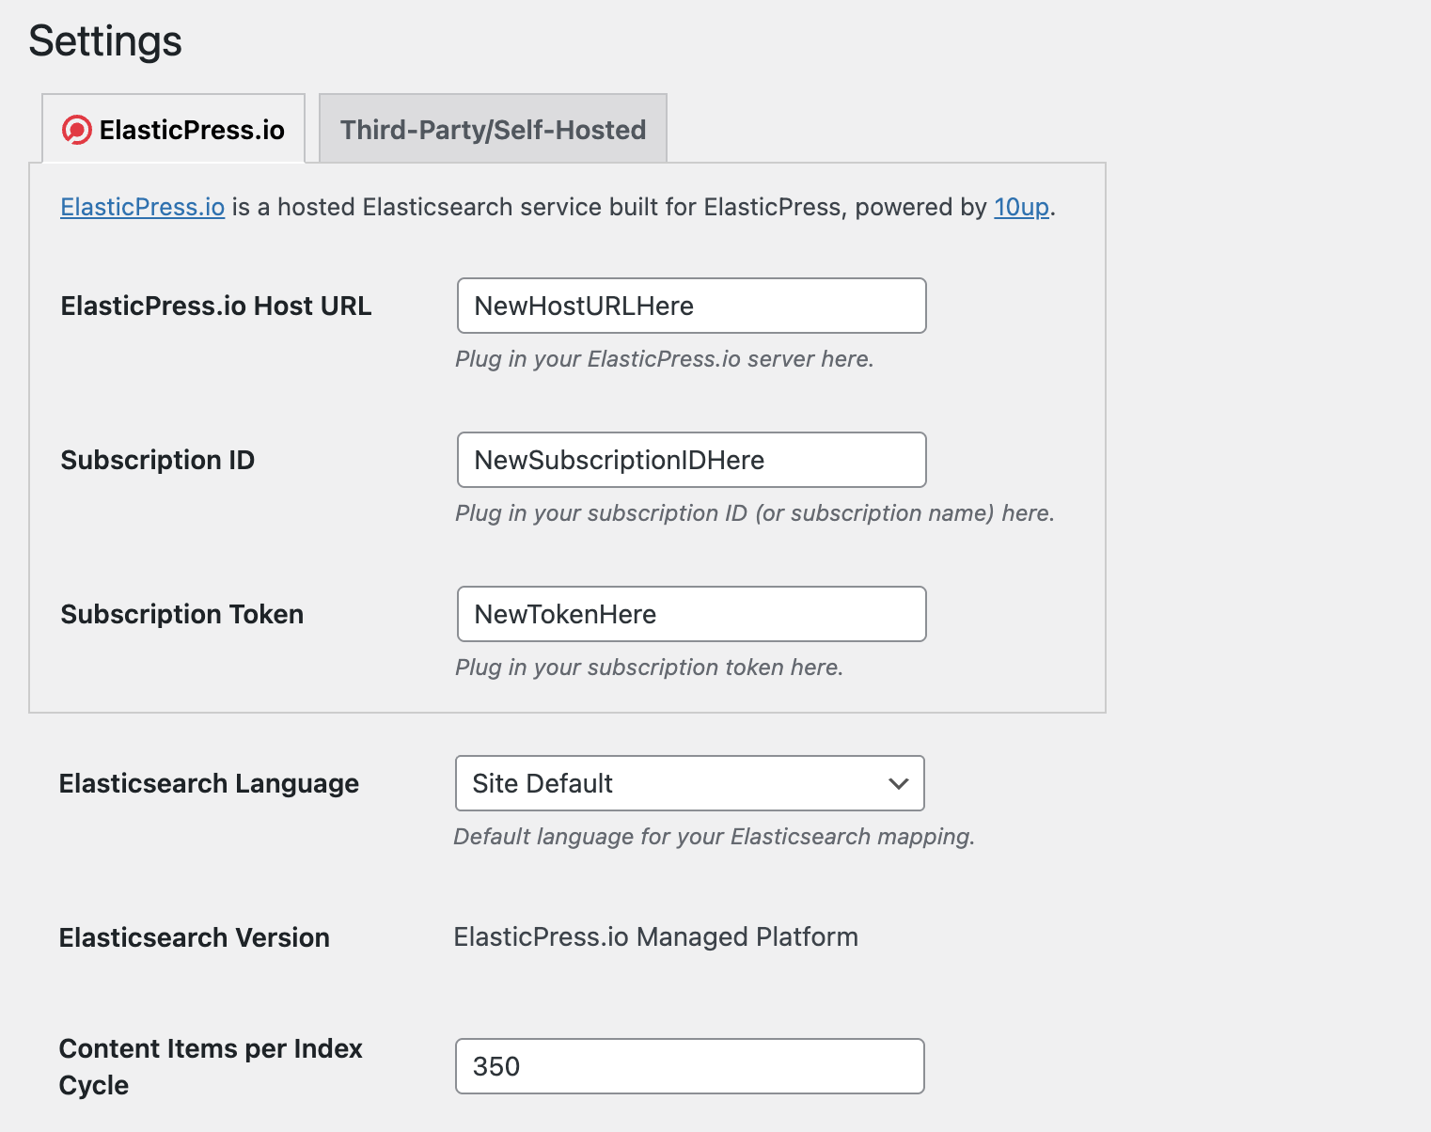Click the Elasticsearch Version label
Image resolution: width=1431 pixels, height=1132 pixels.
(194, 937)
